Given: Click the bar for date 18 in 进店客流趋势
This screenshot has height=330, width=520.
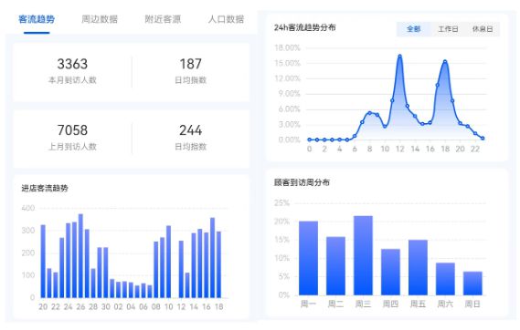Looking at the screenshot, I should click(218, 264).
